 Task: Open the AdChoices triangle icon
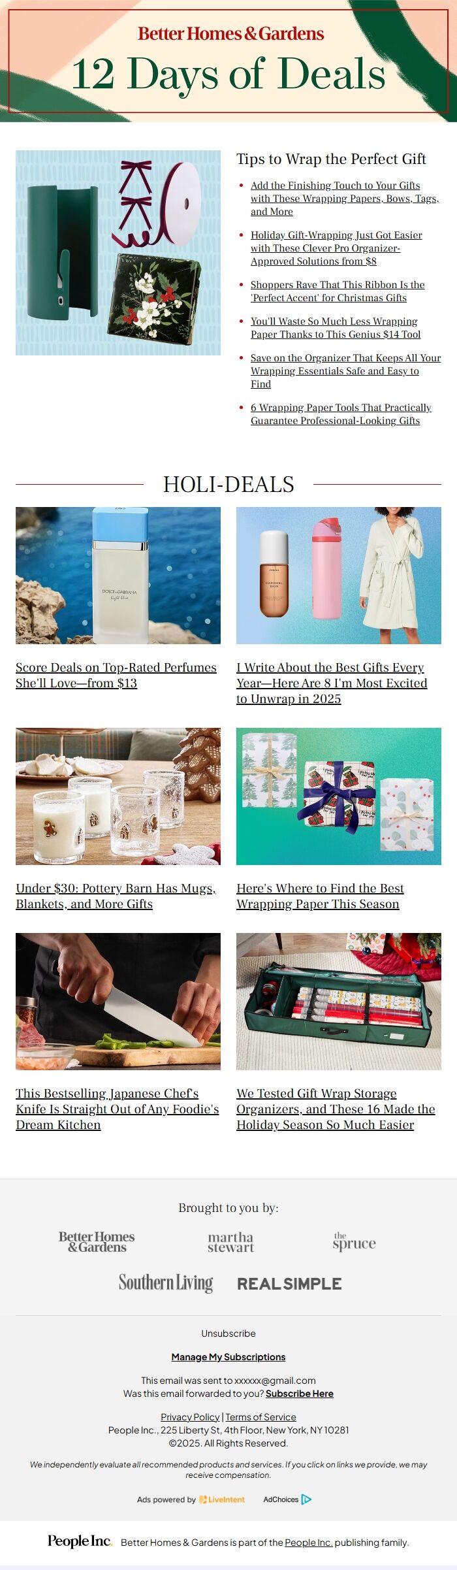306,1499
